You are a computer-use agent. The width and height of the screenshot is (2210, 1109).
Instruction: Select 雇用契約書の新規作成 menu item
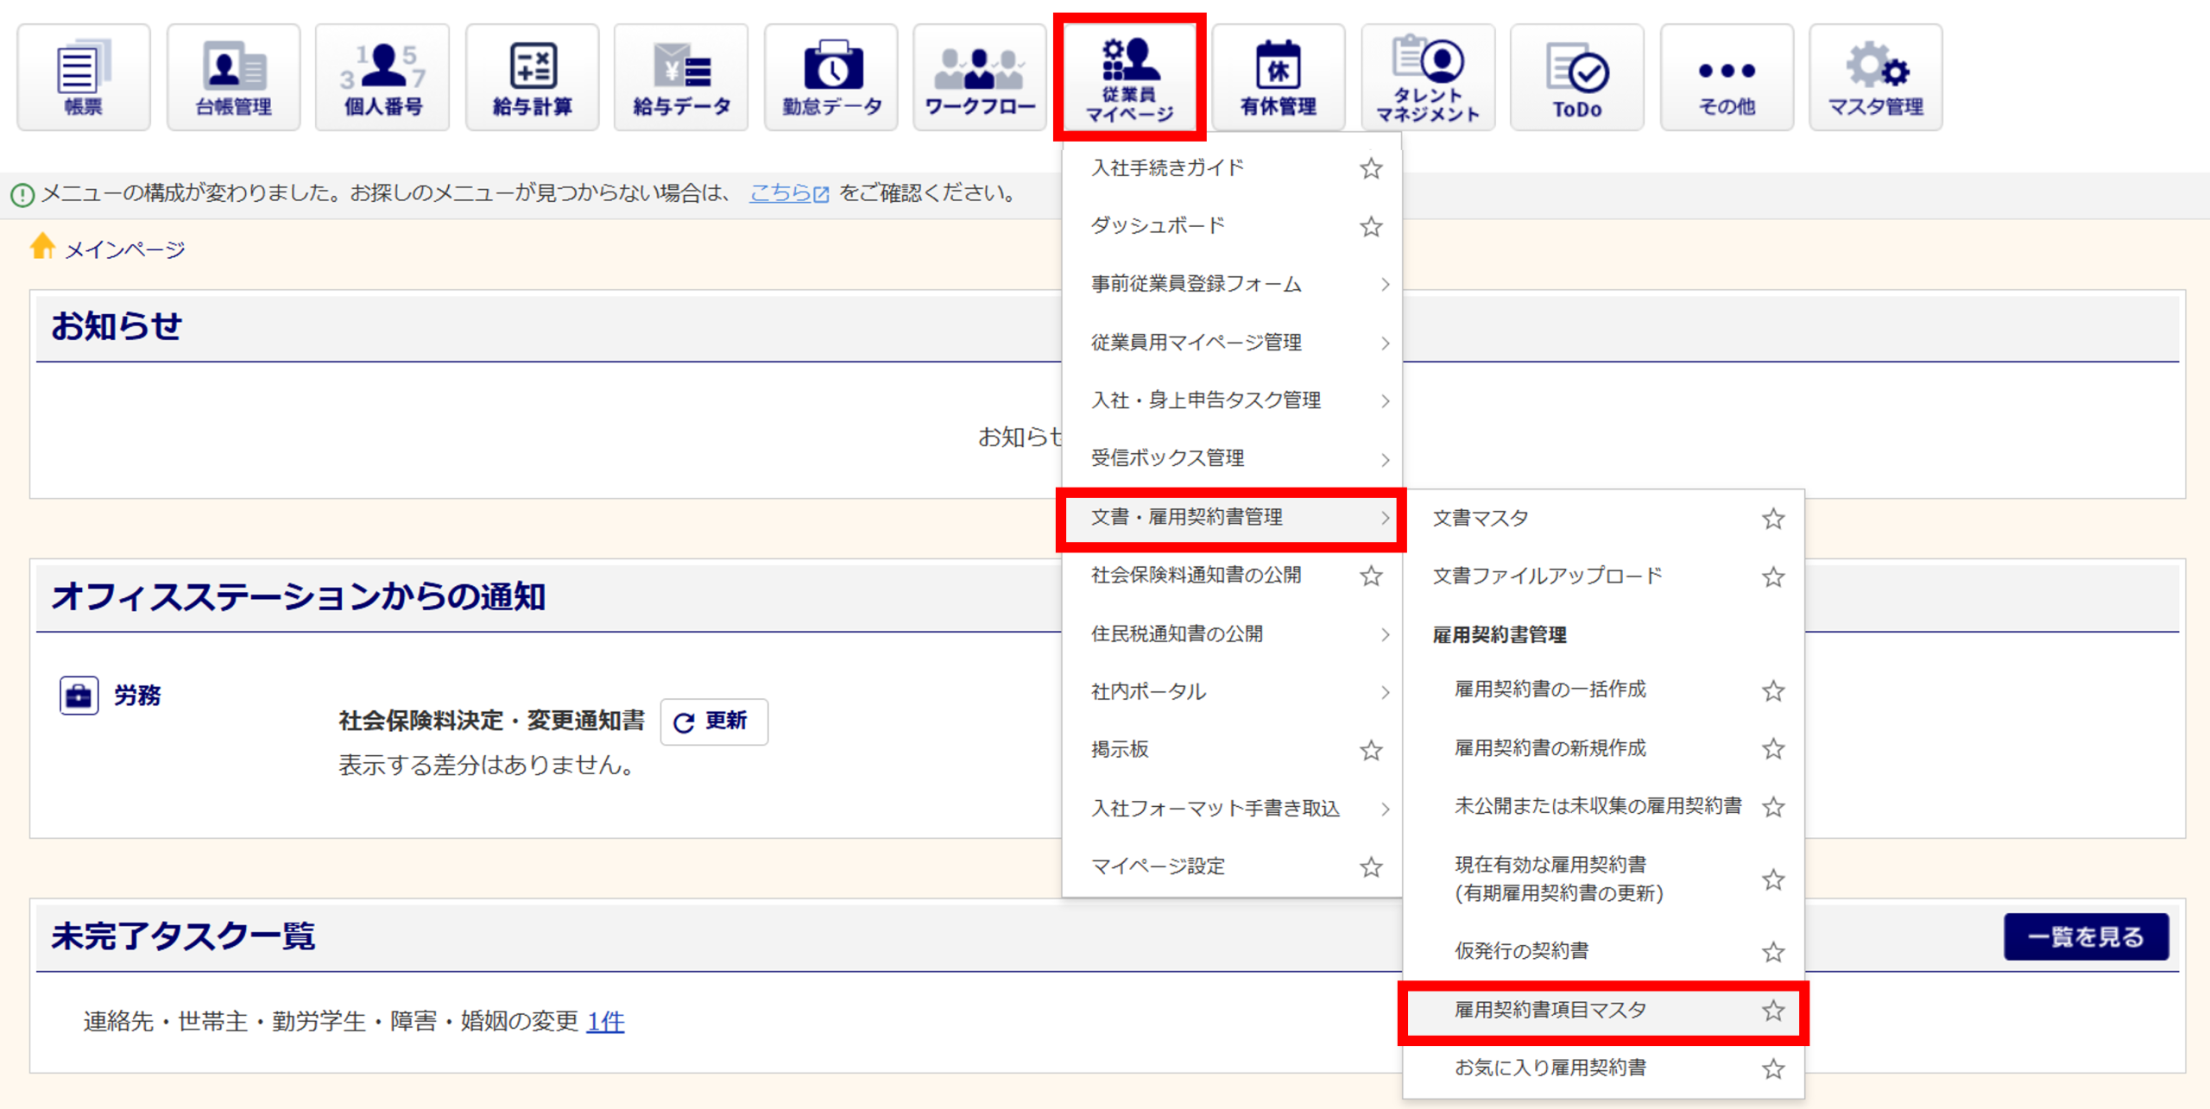[1550, 748]
